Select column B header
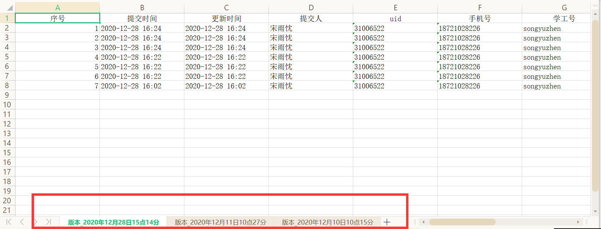The width and height of the screenshot is (601, 229). pos(142,8)
